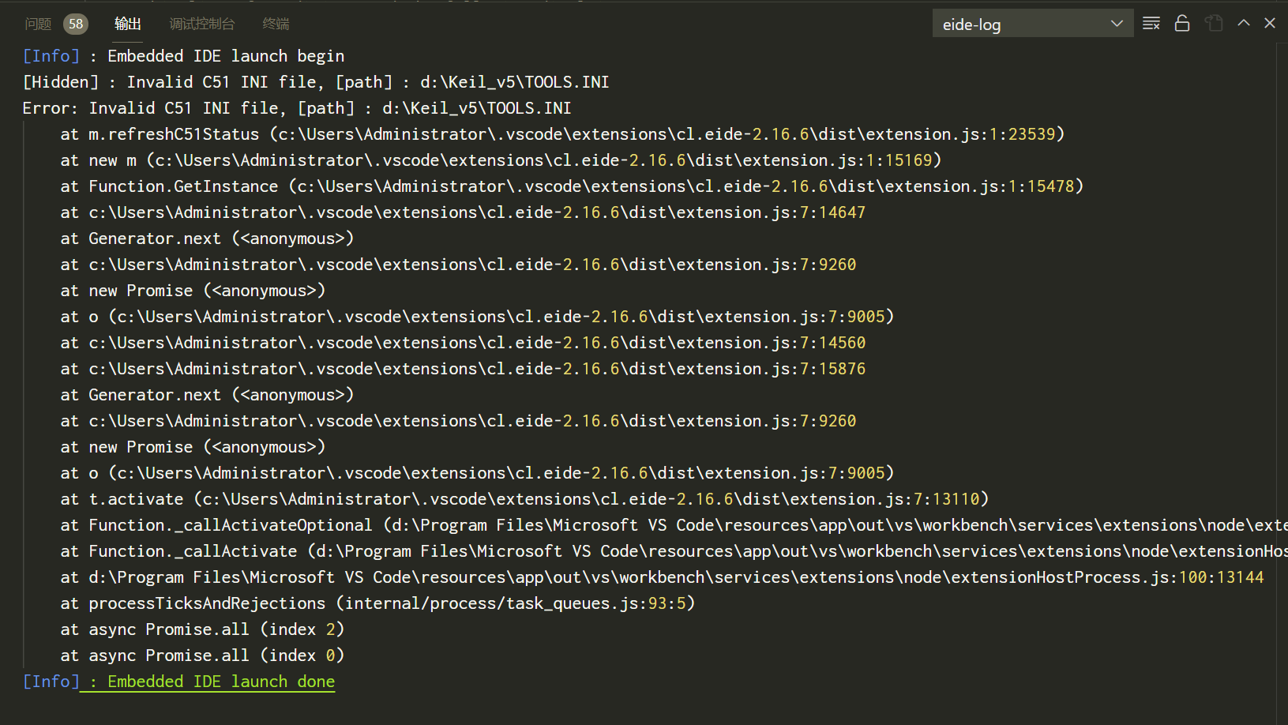Close the Output panel
Screen dimensions: 1288x725
pos(1269,23)
